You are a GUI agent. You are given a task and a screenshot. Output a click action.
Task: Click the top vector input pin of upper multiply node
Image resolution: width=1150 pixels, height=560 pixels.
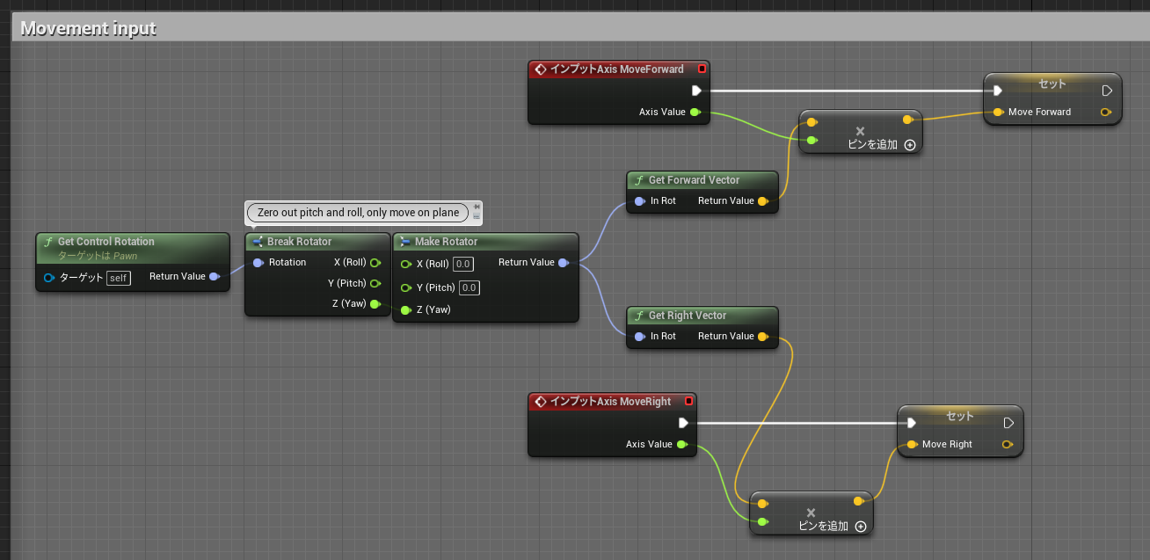[x=812, y=122]
